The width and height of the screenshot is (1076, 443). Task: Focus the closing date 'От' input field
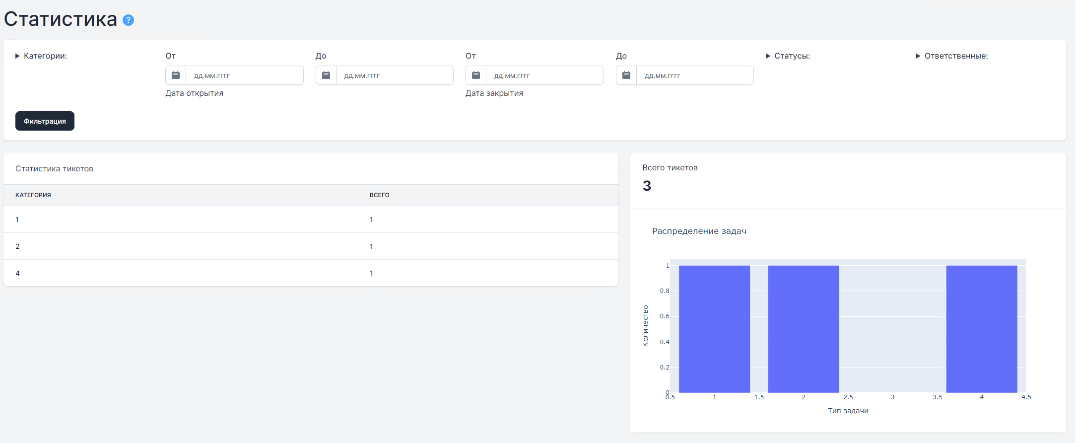click(x=544, y=75)
